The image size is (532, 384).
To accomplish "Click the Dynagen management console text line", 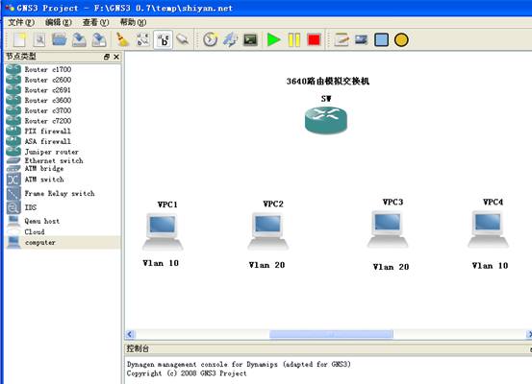I will tap(239, 365).
